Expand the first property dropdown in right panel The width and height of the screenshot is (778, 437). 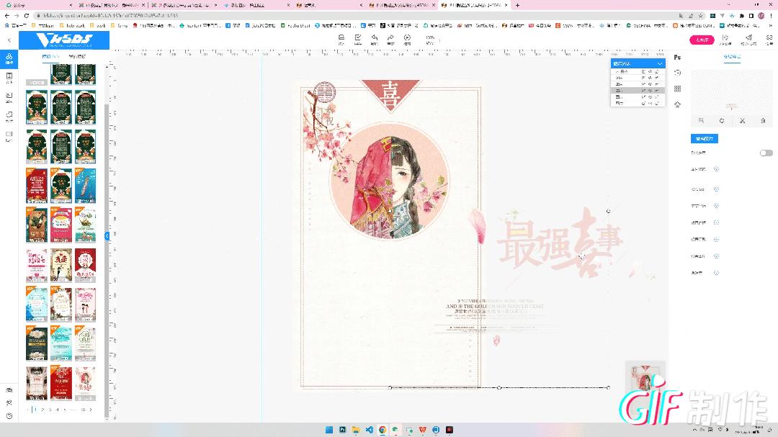715,169
